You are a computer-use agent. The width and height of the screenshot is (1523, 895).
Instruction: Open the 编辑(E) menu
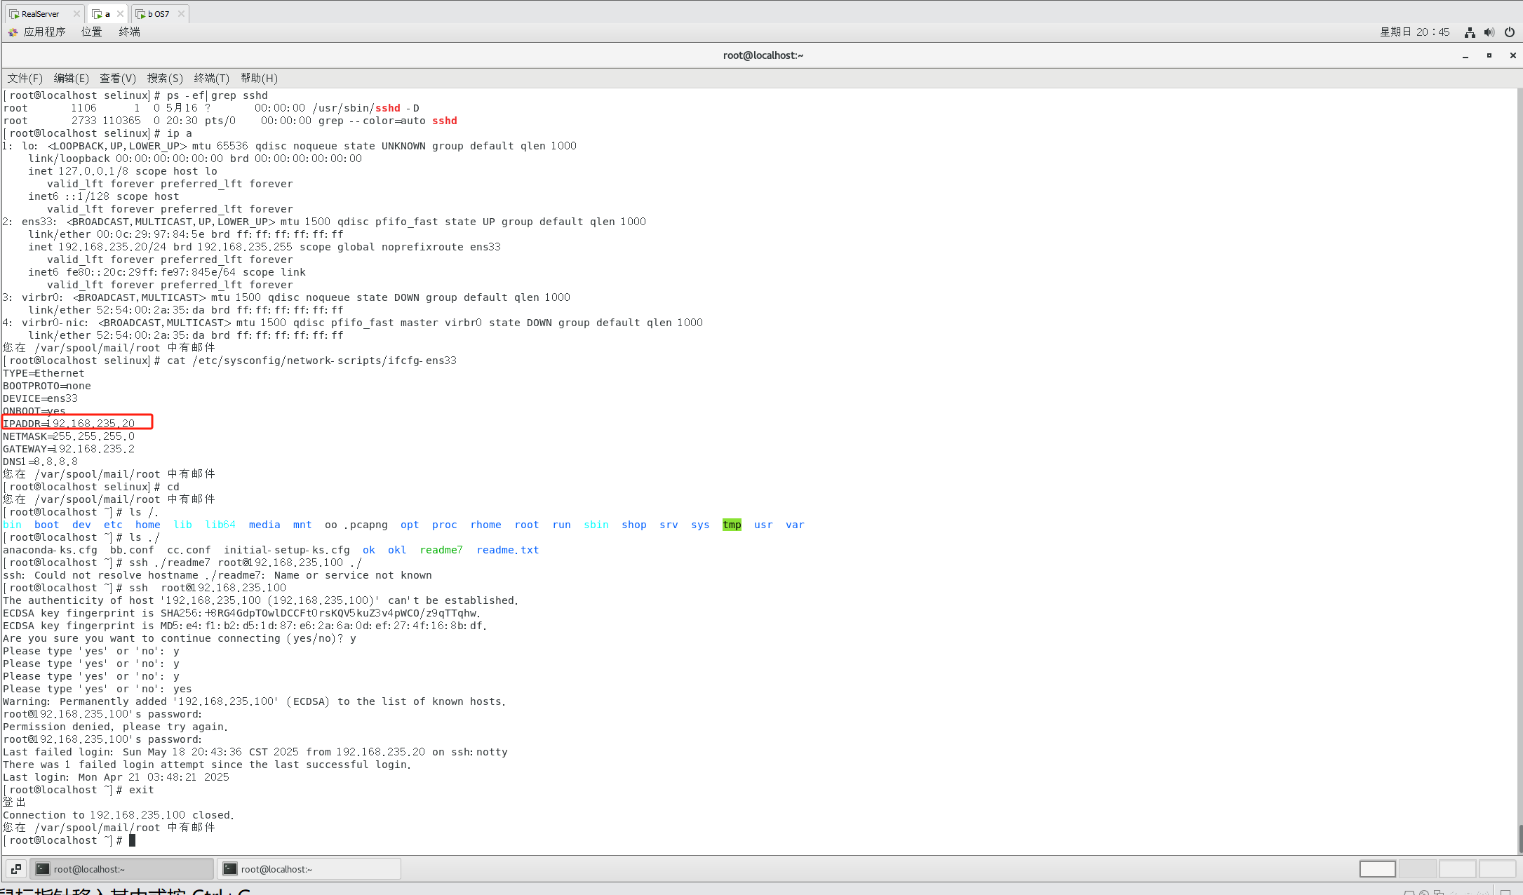click(71, 79)
